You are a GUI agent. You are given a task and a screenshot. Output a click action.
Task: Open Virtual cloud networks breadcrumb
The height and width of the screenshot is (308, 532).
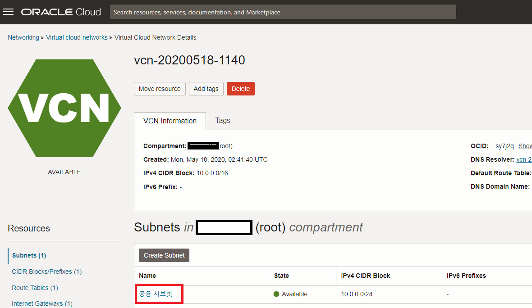click(x=77, y=37)
